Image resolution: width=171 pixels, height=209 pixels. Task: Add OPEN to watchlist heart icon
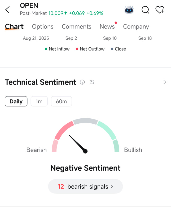pos(160,10)
